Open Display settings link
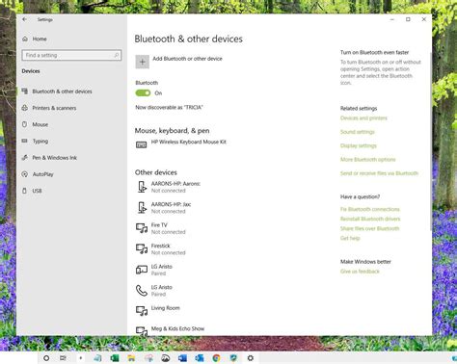457x364 pixels. pyautogui.click(x=359, y=145)
